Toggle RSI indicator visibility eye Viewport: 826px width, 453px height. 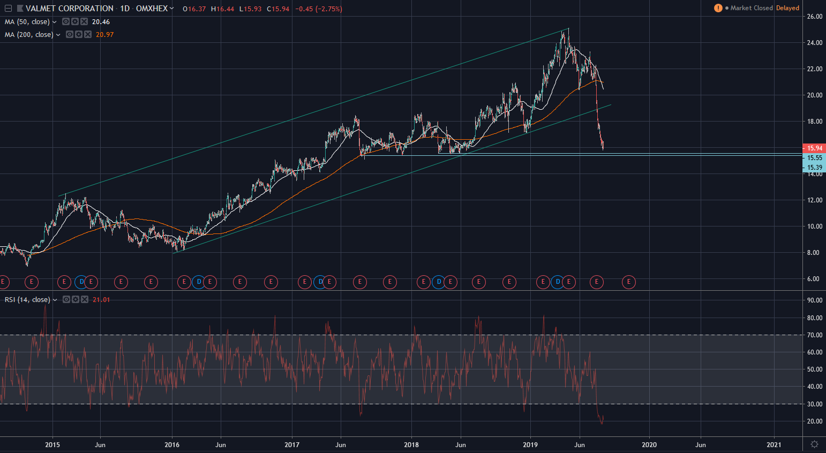tap(66, 300)
